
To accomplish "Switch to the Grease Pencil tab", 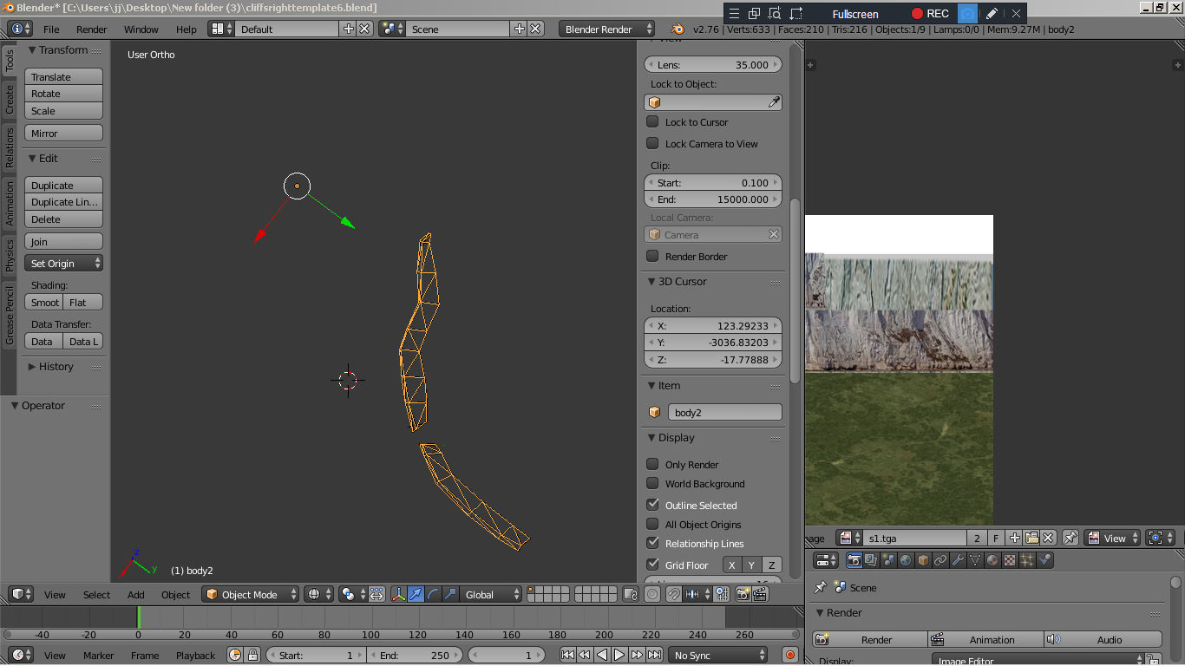I will (10, 316).
